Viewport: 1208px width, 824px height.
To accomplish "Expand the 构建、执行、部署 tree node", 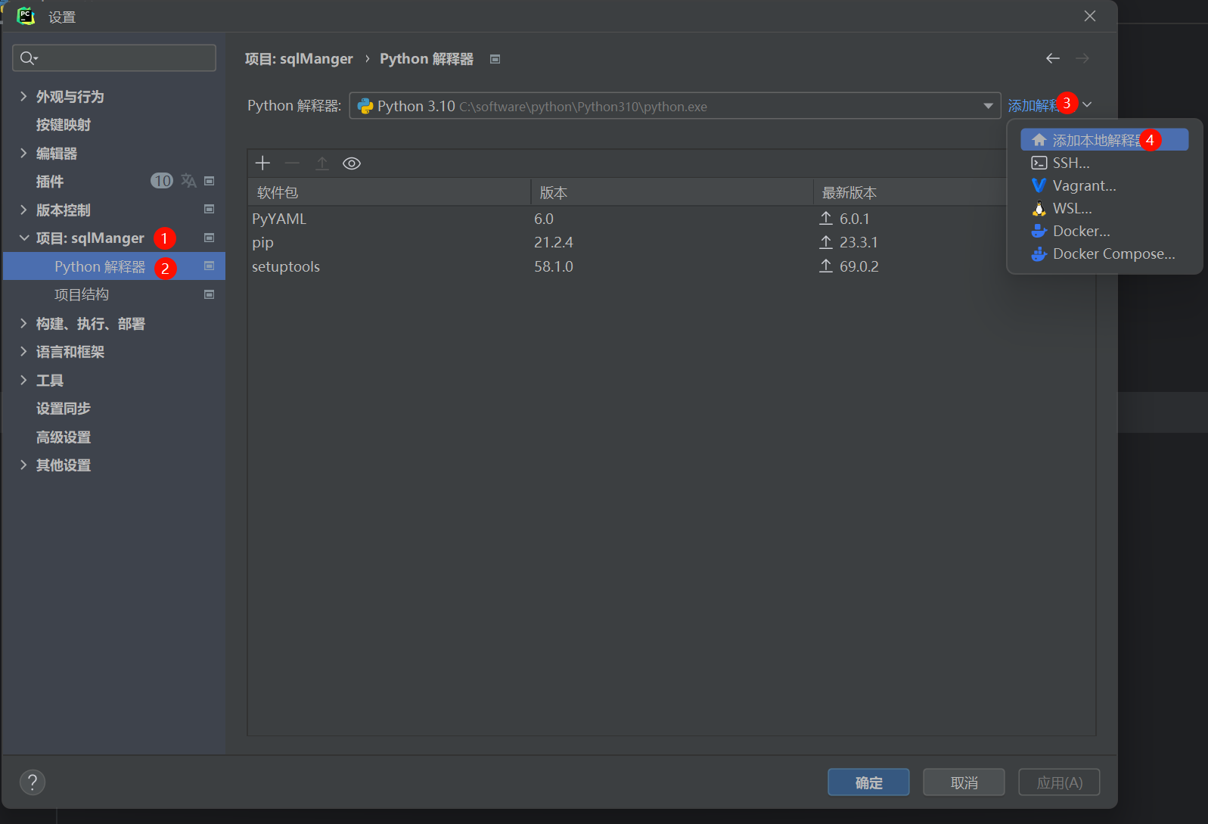I will pyautogui.click(x=23, y=323).
